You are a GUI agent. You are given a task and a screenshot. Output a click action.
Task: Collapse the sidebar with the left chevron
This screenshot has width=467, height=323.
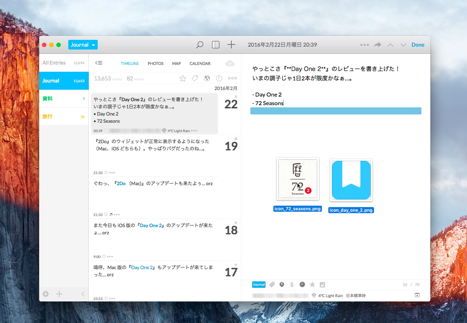click(83, 294)
